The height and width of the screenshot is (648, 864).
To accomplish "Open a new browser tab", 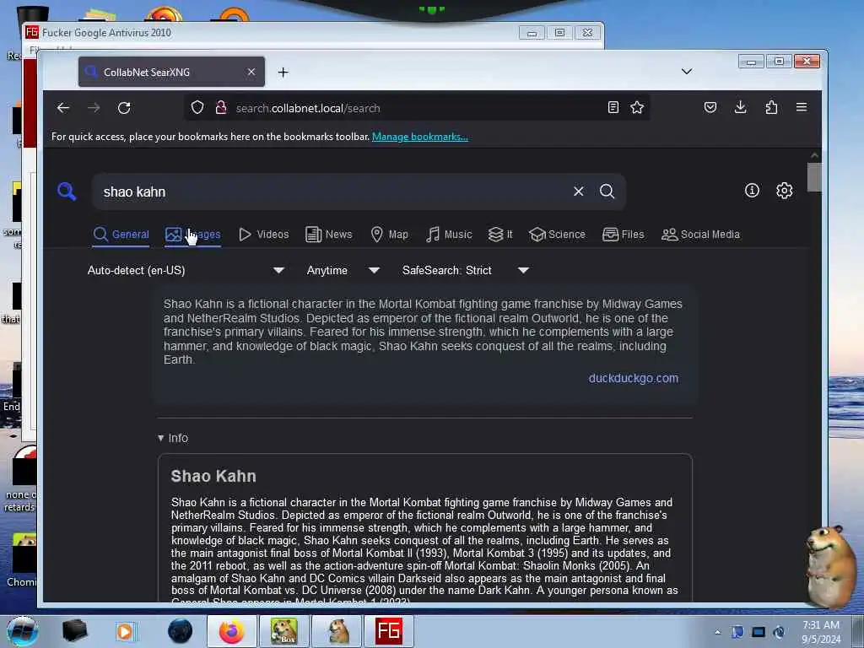I will coord(283,73).
